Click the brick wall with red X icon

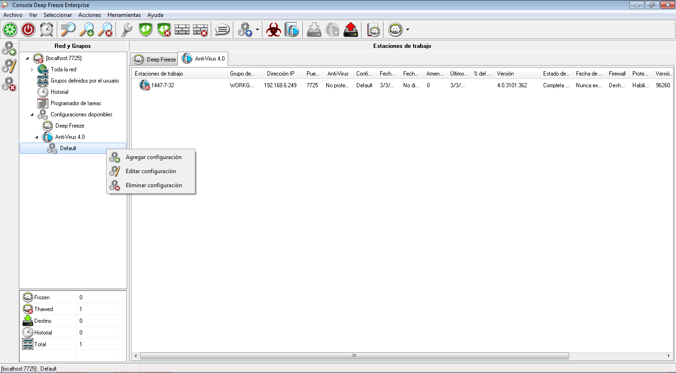tap(200, 30)
